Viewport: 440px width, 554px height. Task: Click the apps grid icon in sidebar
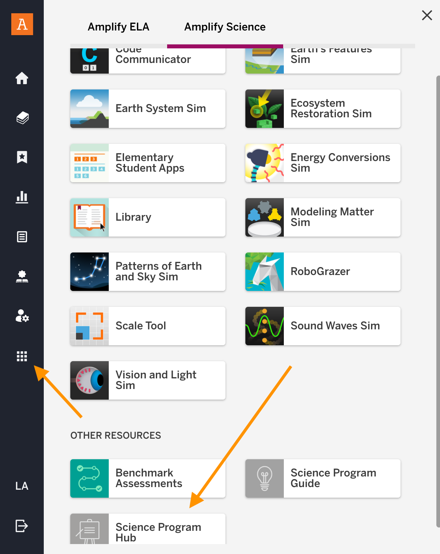tap(22, 356)
